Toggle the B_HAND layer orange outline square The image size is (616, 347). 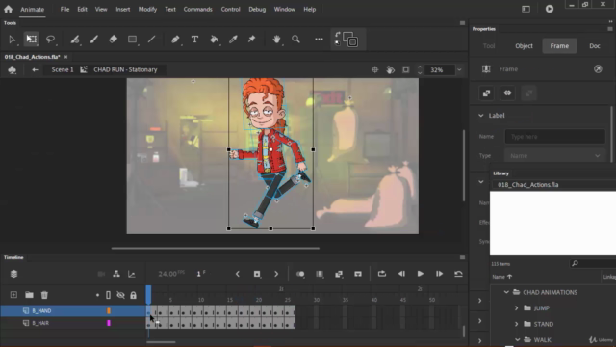(109, 310)
